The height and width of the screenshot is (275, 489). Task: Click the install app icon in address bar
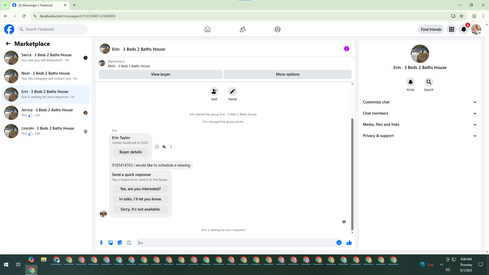coord(453,16)
